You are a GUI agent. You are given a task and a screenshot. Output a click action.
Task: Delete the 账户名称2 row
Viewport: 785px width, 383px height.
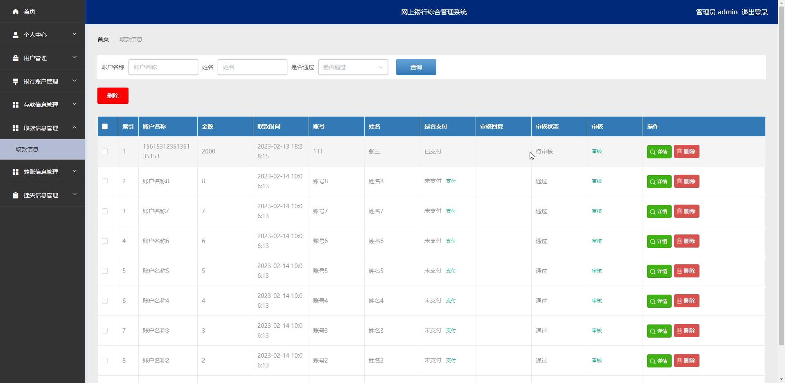[x=686, y=360]
